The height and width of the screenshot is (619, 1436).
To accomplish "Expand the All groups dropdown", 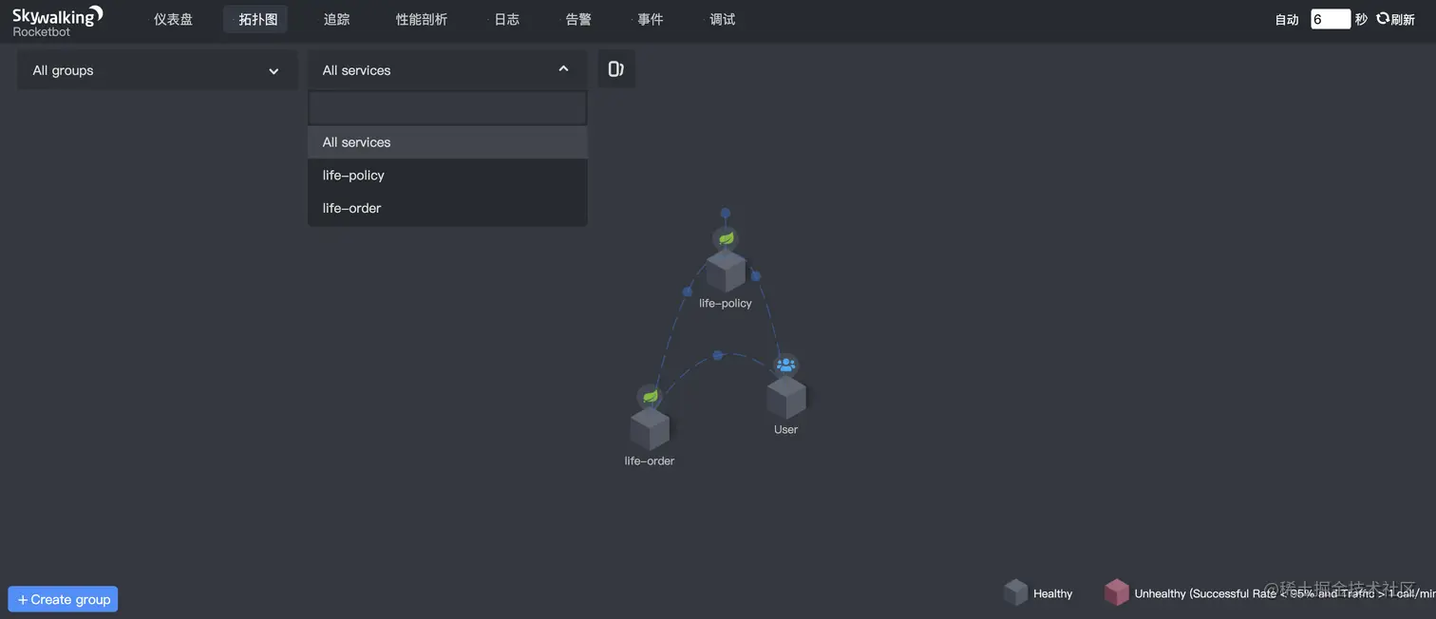I will [x=158, y=70].
